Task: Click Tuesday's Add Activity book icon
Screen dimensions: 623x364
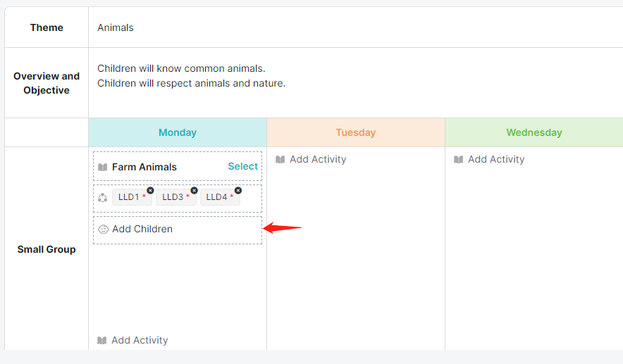Action: coord(280,160)
